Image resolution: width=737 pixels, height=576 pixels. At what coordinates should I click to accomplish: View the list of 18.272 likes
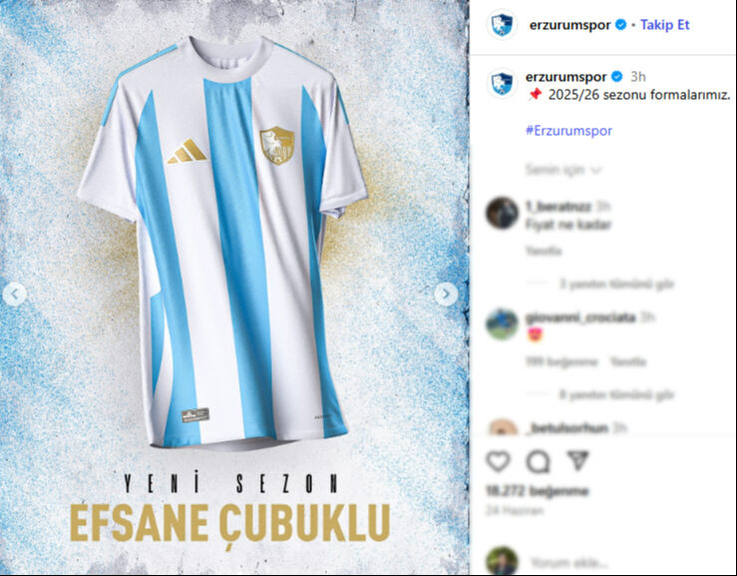click(537, 491)
